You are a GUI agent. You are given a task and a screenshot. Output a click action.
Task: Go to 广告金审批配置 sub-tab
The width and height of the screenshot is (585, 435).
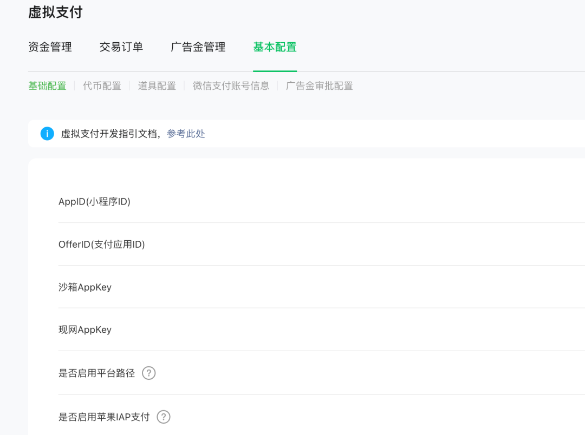coord(320,85)
